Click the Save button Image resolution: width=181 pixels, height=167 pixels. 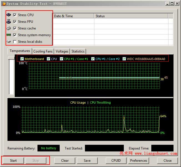pos(87,161)
